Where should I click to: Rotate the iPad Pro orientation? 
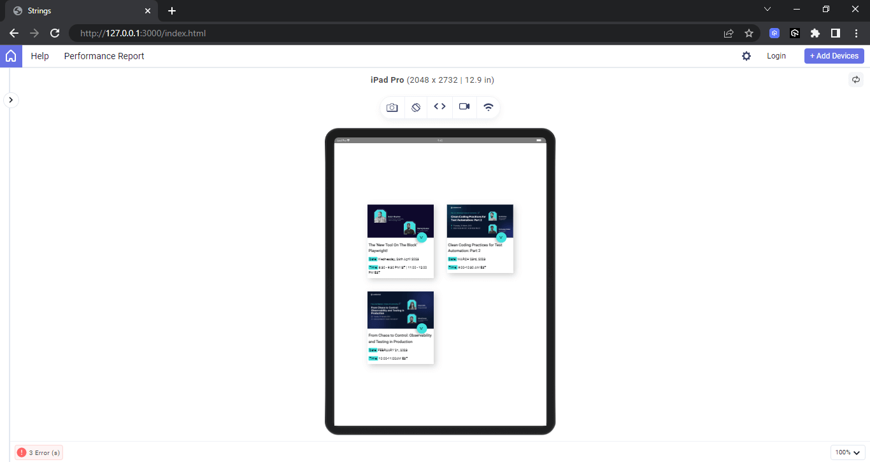[416, 107]
